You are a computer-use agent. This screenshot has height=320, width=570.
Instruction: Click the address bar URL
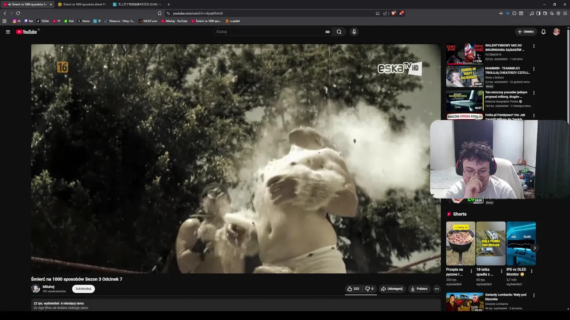tap(198, 13)
